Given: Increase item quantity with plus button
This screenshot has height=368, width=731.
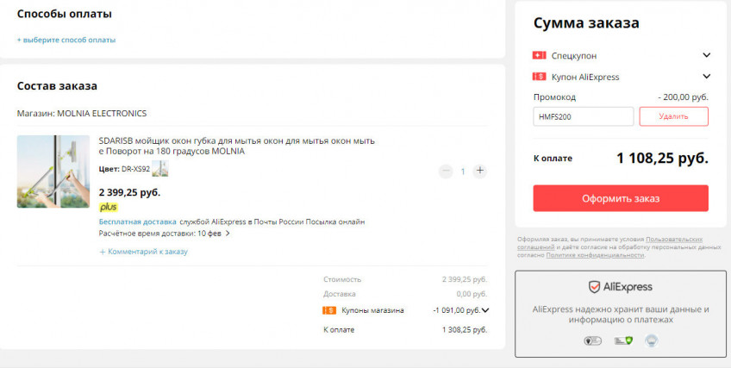Looking at the screenshot, I should pyautogui.click(x=480, y=171).
